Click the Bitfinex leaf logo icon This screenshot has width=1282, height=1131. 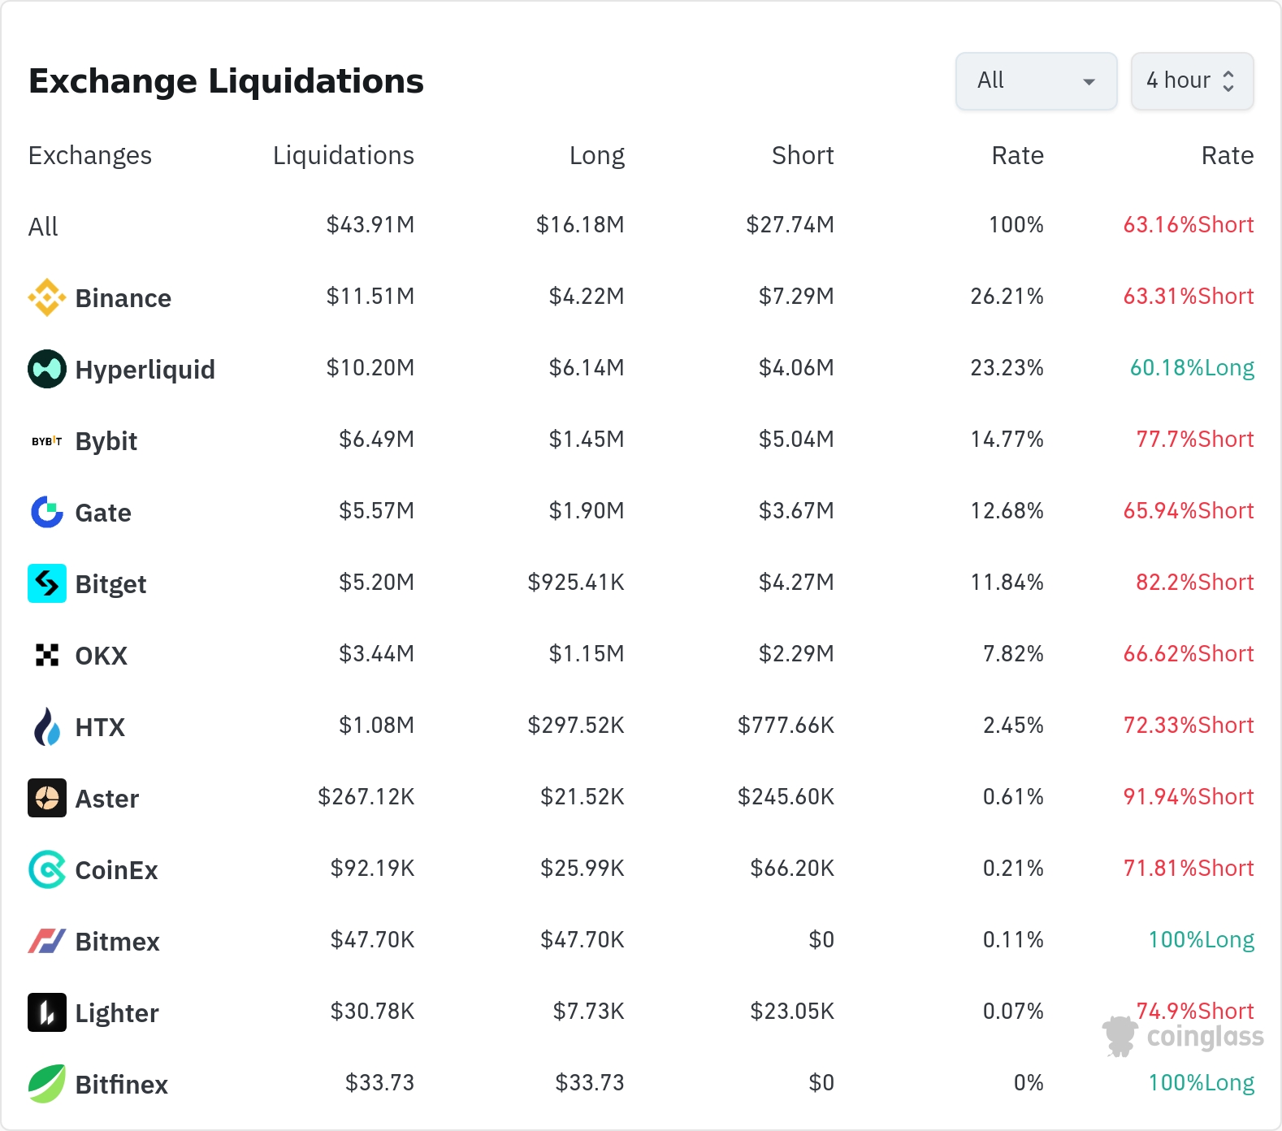[x=47, y=1084]
